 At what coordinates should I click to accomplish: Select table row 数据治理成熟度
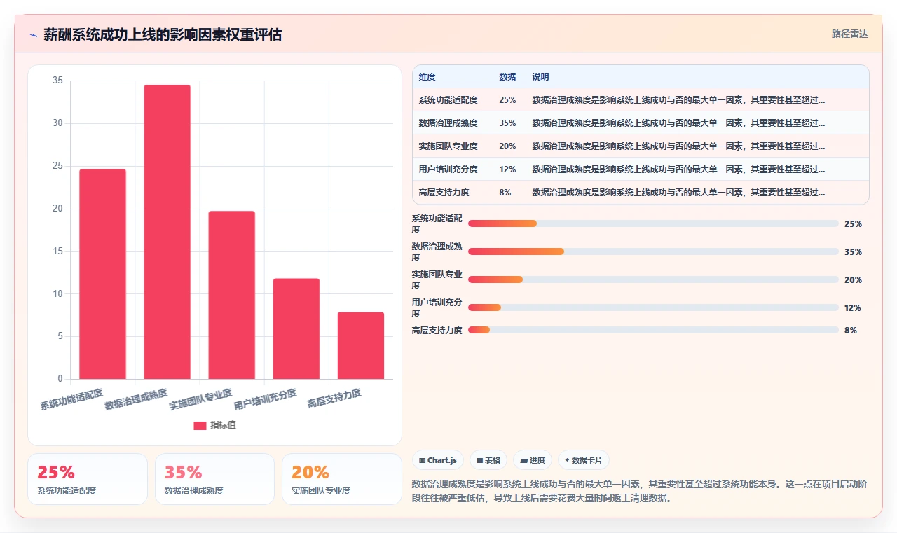(x=641, y=123)
